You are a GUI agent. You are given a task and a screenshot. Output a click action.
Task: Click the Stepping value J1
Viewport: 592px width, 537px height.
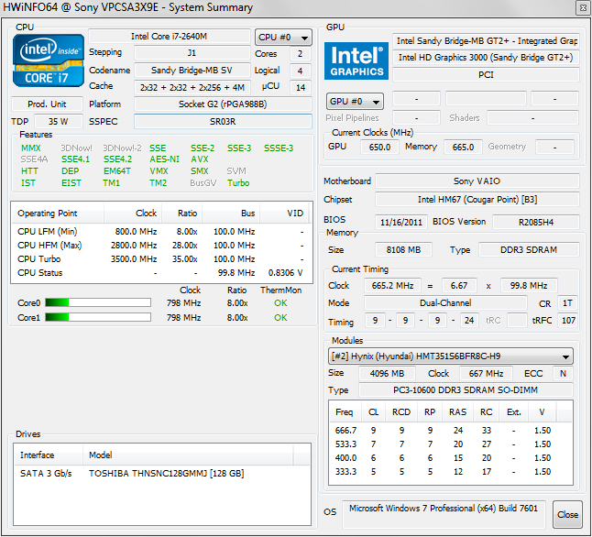click(x=192, y=52)
